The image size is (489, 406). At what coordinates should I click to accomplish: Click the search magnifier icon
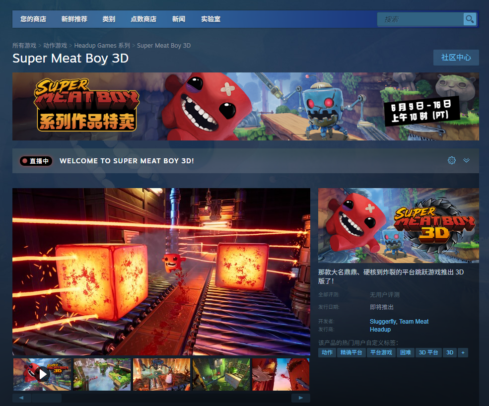tap(469, 19)
